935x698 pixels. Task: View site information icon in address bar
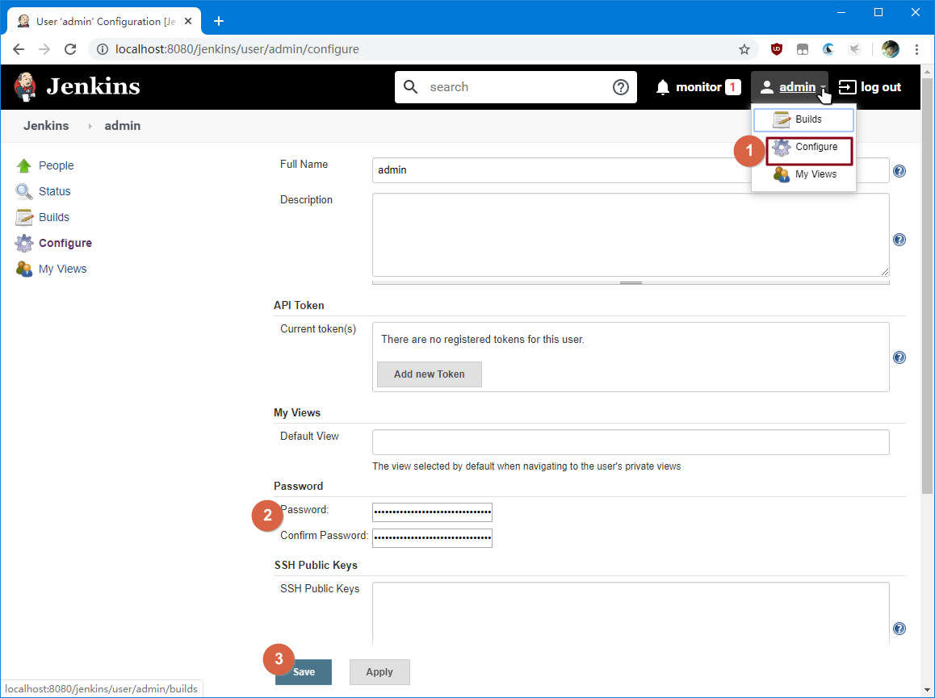pos(103,49)
